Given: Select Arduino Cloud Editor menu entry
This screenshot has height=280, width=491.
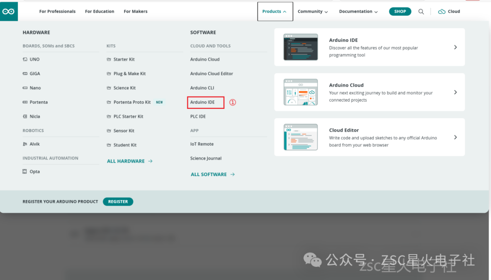Looking at the screenshot, I should click(x=212, y=74).
